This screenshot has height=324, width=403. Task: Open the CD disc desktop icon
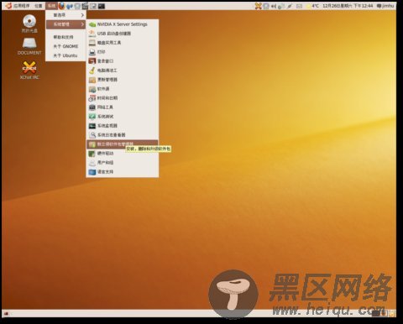pyautogui.click(x=29, y=24)
